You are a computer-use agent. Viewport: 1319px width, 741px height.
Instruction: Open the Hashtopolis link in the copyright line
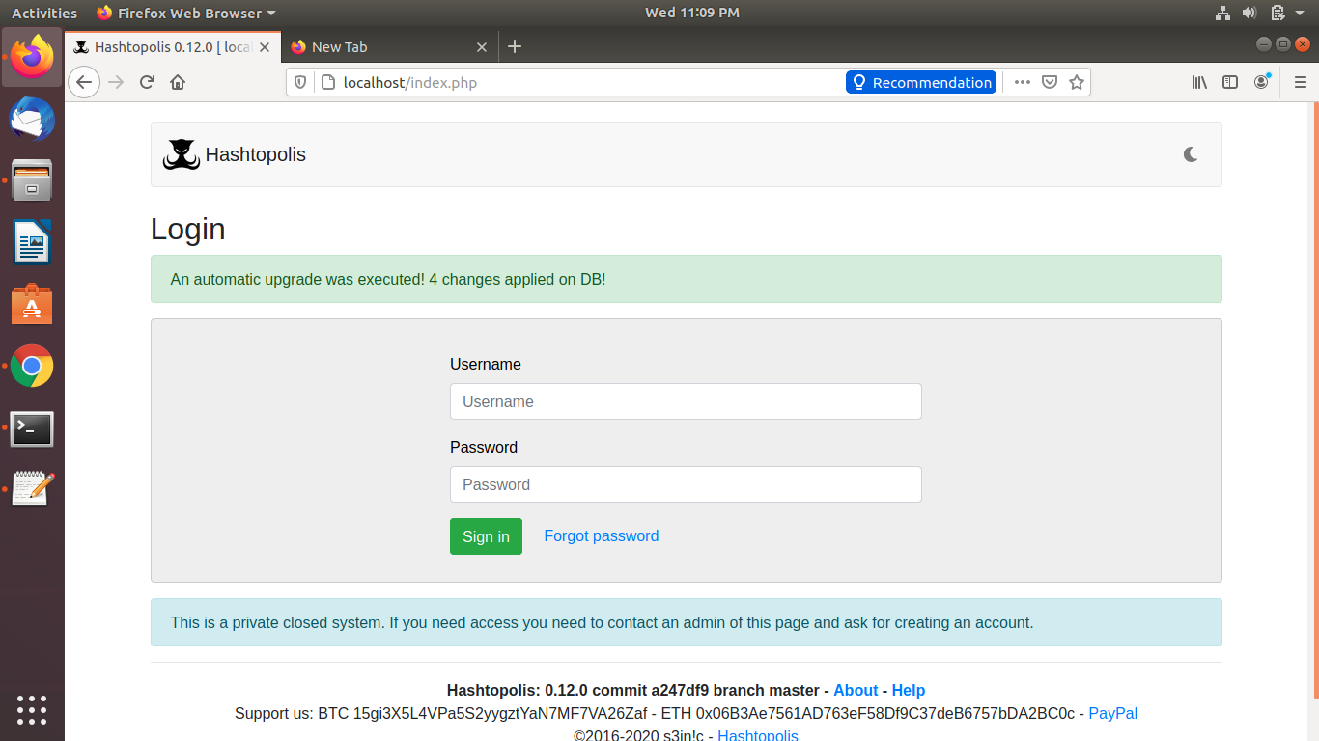(758, 735)
